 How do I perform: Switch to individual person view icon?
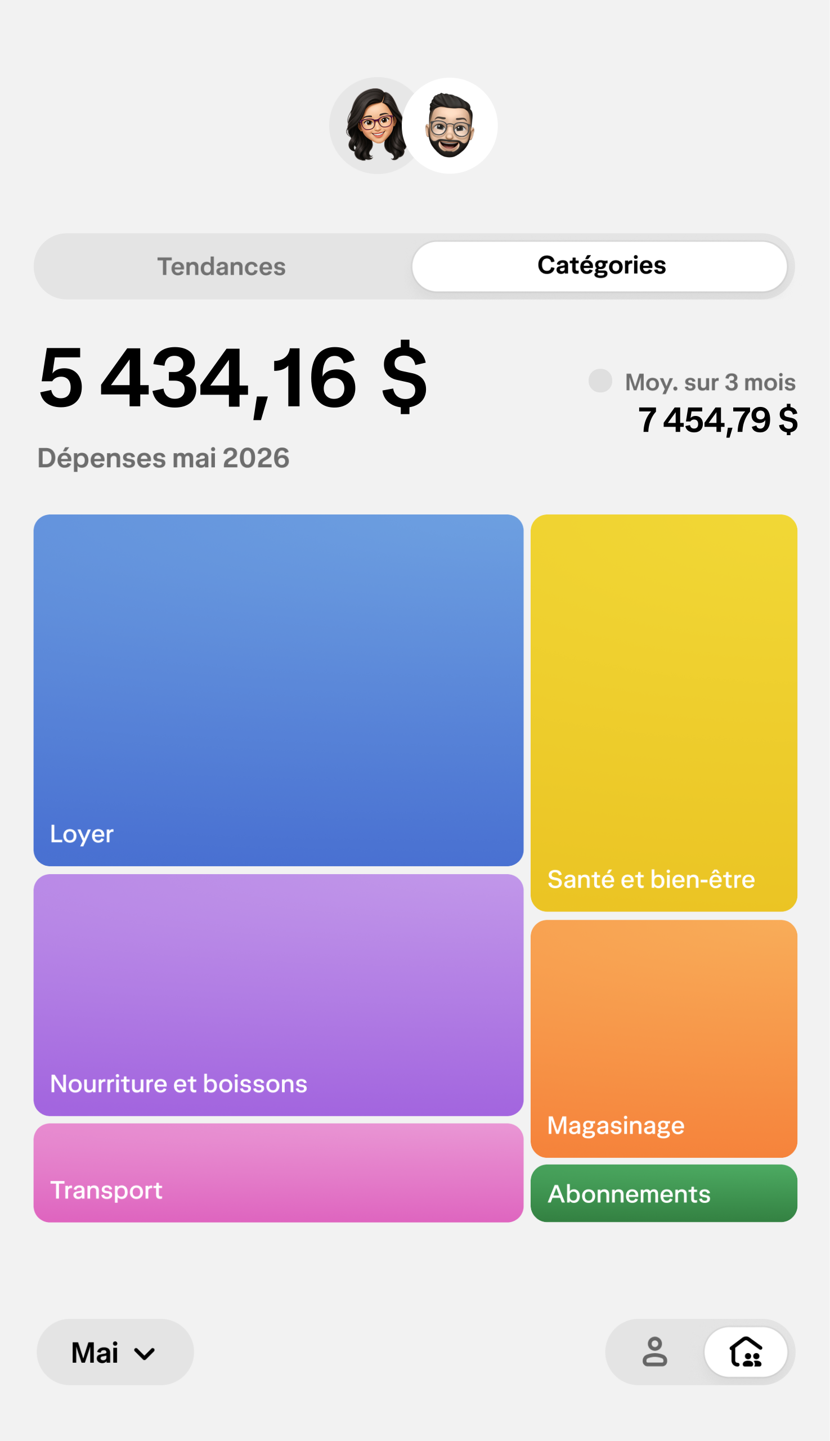tap(654, 1352)
